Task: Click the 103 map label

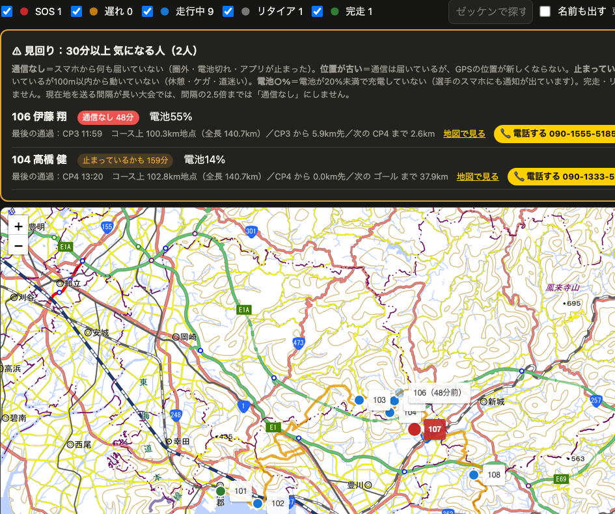Action: click(379, 400)
